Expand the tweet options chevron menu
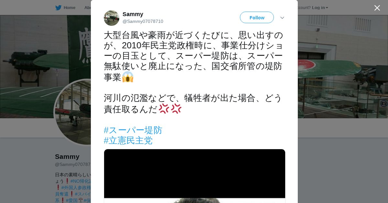The height and width of the screenshot is (203, 388). click(x=282, y=18)
